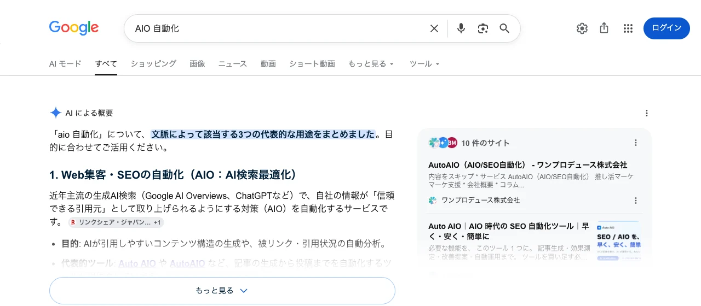This screenshot has width=701, height=306.
Task: Open Google Lens image search icon
Action: click(x=482, y=28)
